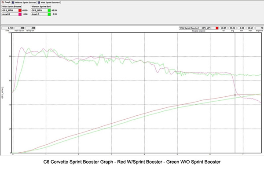The width and height of the screenshot is (264, 176).
Task: Open the Without Sprint Booster tab
Action: (25, 2)
